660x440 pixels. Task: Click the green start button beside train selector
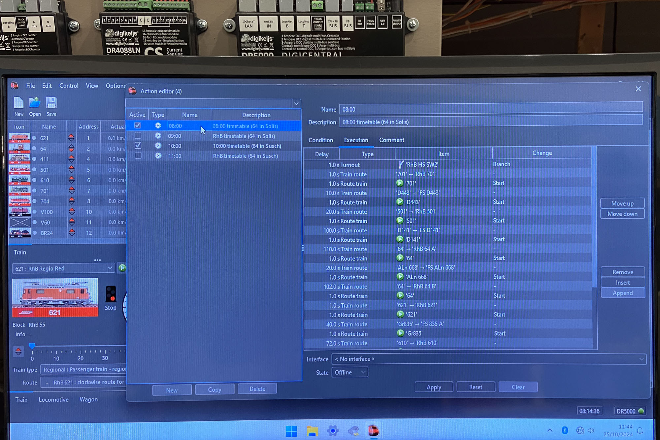[x=122, y=268]
